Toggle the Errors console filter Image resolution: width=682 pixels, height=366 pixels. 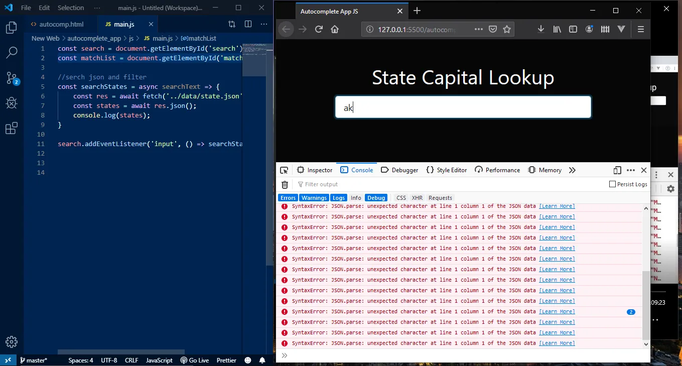pyautogui.click(x=288, y=198)
